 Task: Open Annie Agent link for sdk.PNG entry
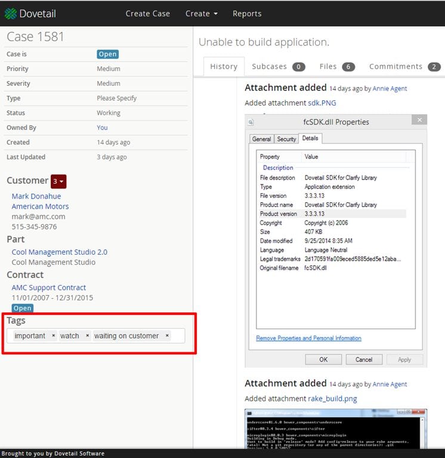[390, 88]
